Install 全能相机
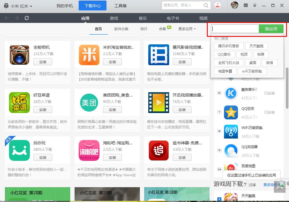The image size is (289, 202). tap(43, 62)
